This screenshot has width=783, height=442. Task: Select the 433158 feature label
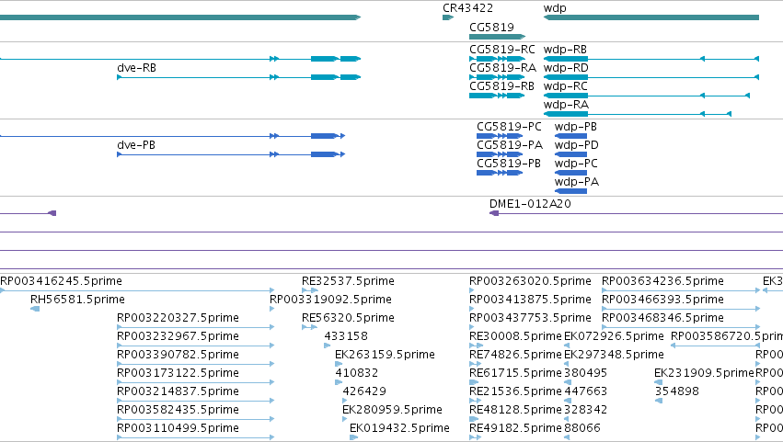pos(346,336)
